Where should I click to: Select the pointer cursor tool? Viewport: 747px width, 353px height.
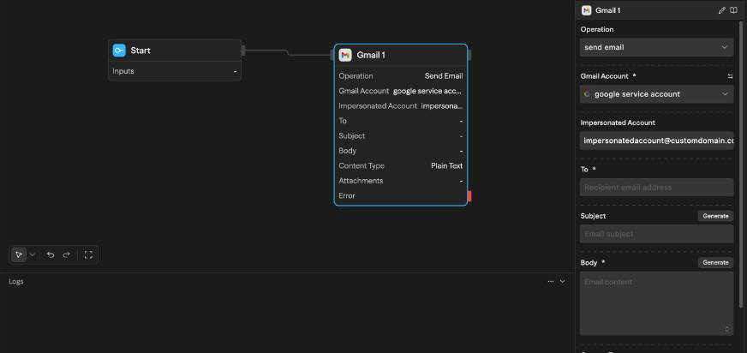point(19,254)
